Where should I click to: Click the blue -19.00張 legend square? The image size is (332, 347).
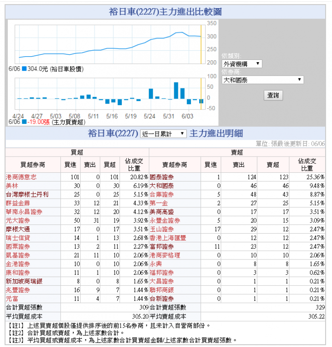[x=24, y=122]
